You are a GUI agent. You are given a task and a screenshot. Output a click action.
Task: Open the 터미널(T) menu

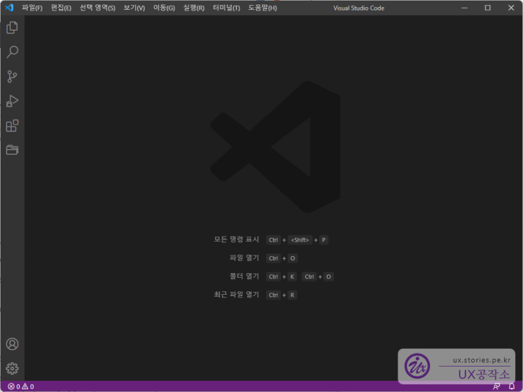[226, 8]
